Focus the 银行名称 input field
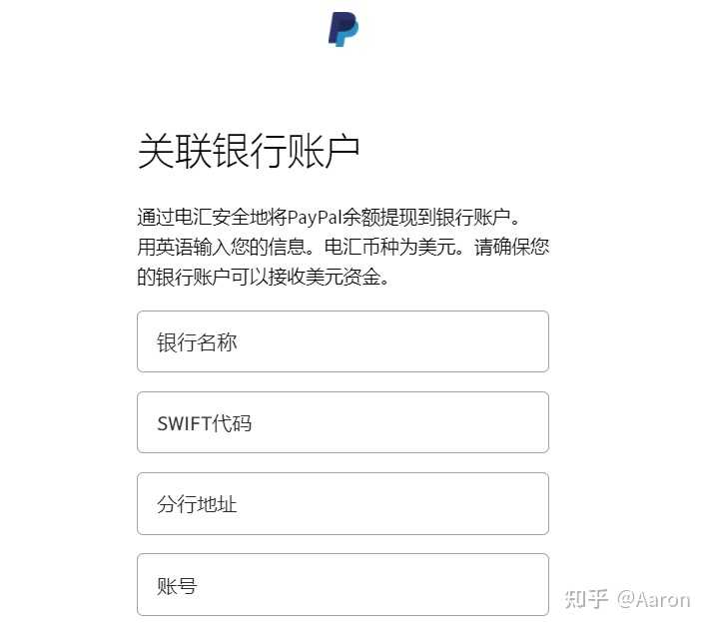 point(343,341)
